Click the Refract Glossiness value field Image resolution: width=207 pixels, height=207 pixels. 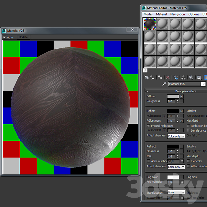[x=172, y=151]
